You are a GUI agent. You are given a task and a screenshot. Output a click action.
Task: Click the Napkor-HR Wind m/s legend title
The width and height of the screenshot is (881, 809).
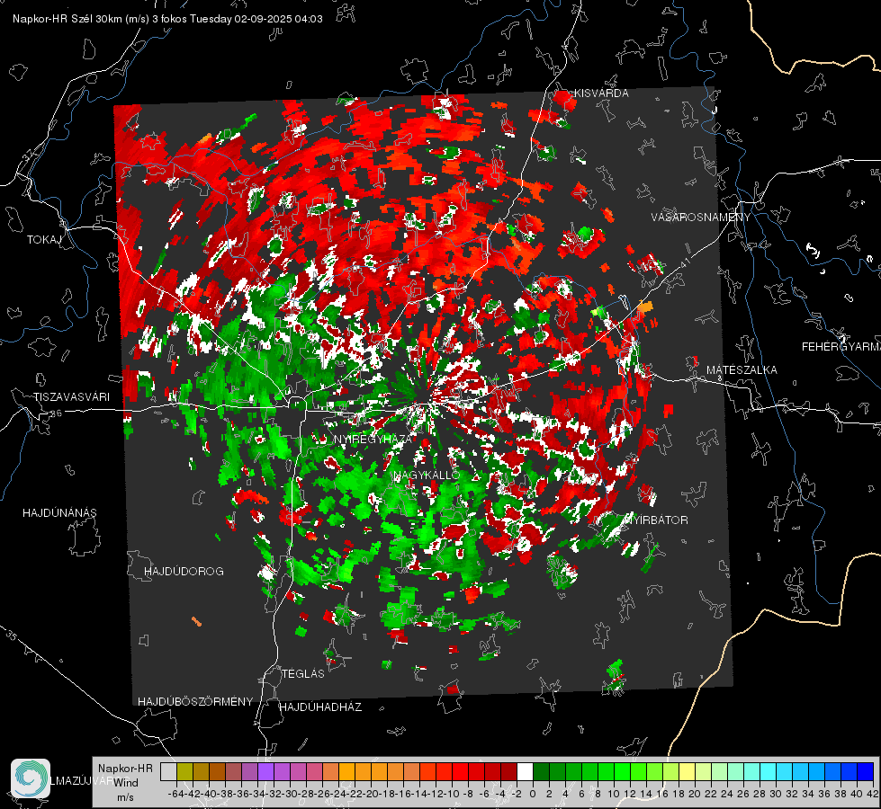(x=125, y=782)
